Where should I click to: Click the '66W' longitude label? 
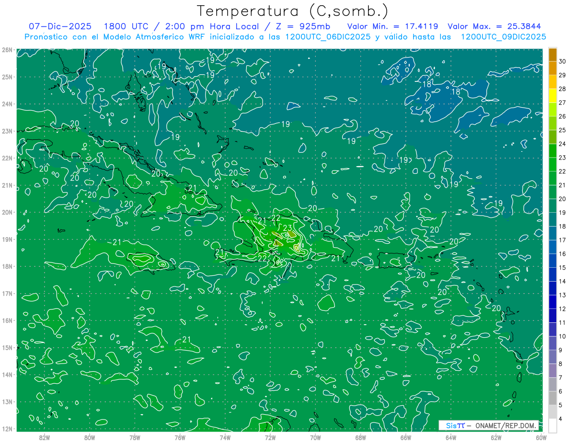[405, 437]
